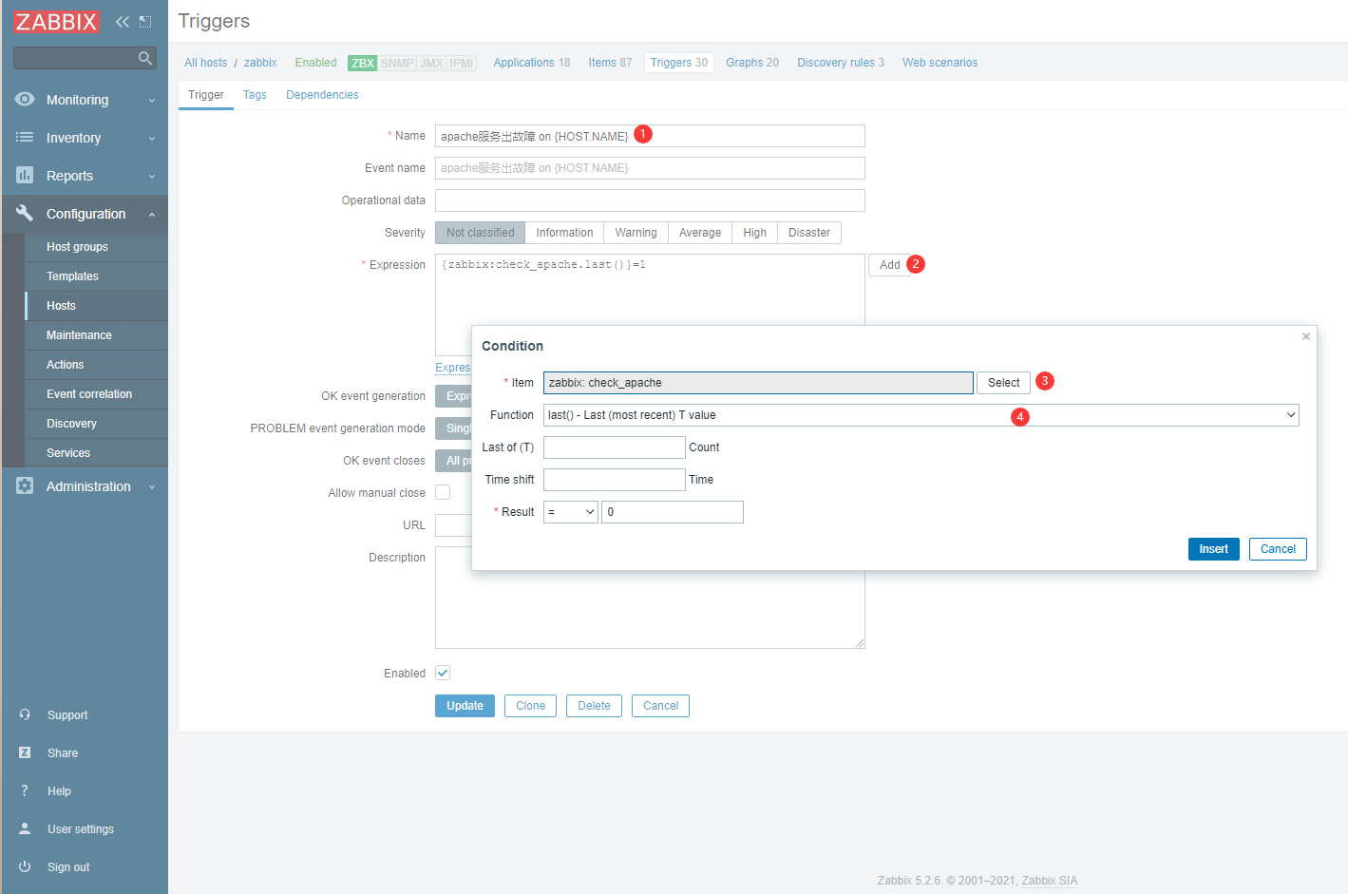
Task: Open the Discovery rules 3 link
Action: point(840,63)
